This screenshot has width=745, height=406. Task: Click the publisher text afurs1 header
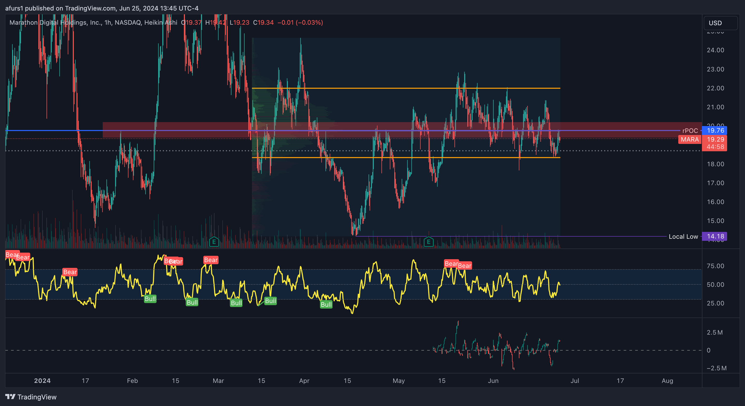point(102,8)
